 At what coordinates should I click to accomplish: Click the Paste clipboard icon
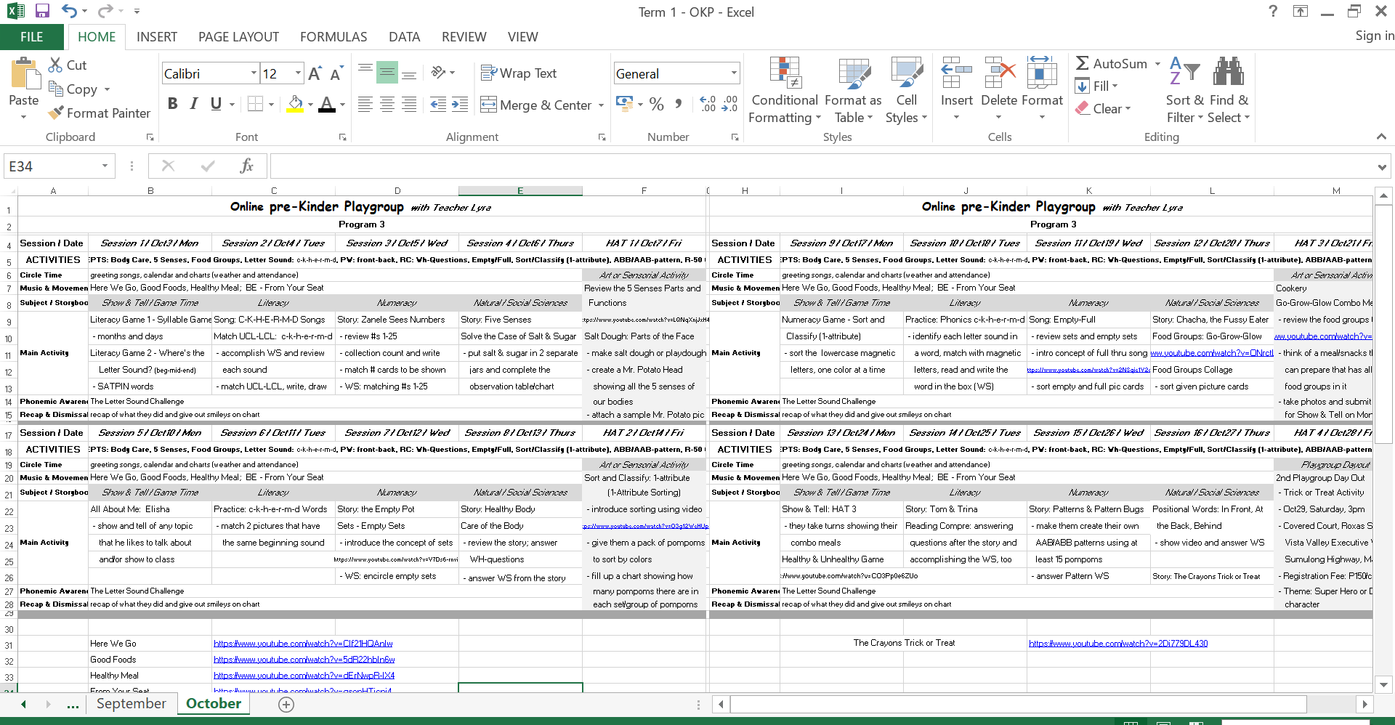click(24, 75)
